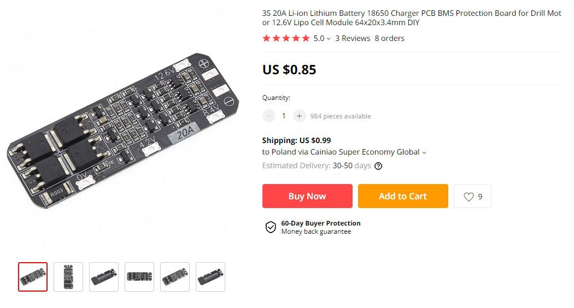Select the fourth top-view thumbnail
574x308 pixels.
pos(139,277)
